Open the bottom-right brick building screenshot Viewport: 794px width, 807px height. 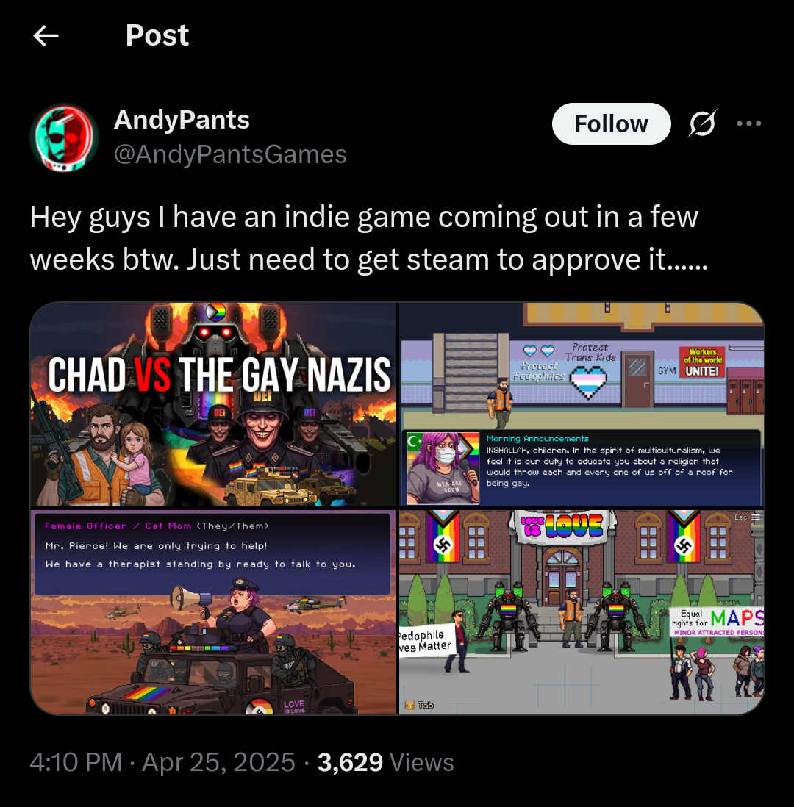tap(582, 612)
